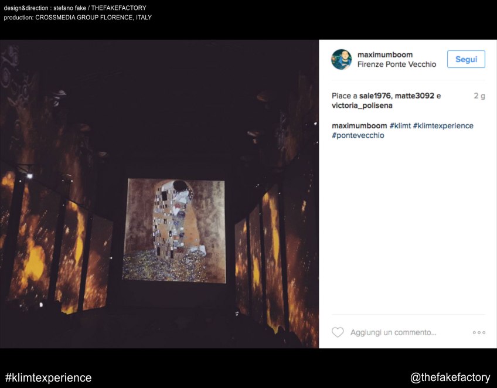The width and height of the screenshot is (497, 388).
Task: Open the Firenze Ponte Vecchio location link
Action: tap(396, 64)
